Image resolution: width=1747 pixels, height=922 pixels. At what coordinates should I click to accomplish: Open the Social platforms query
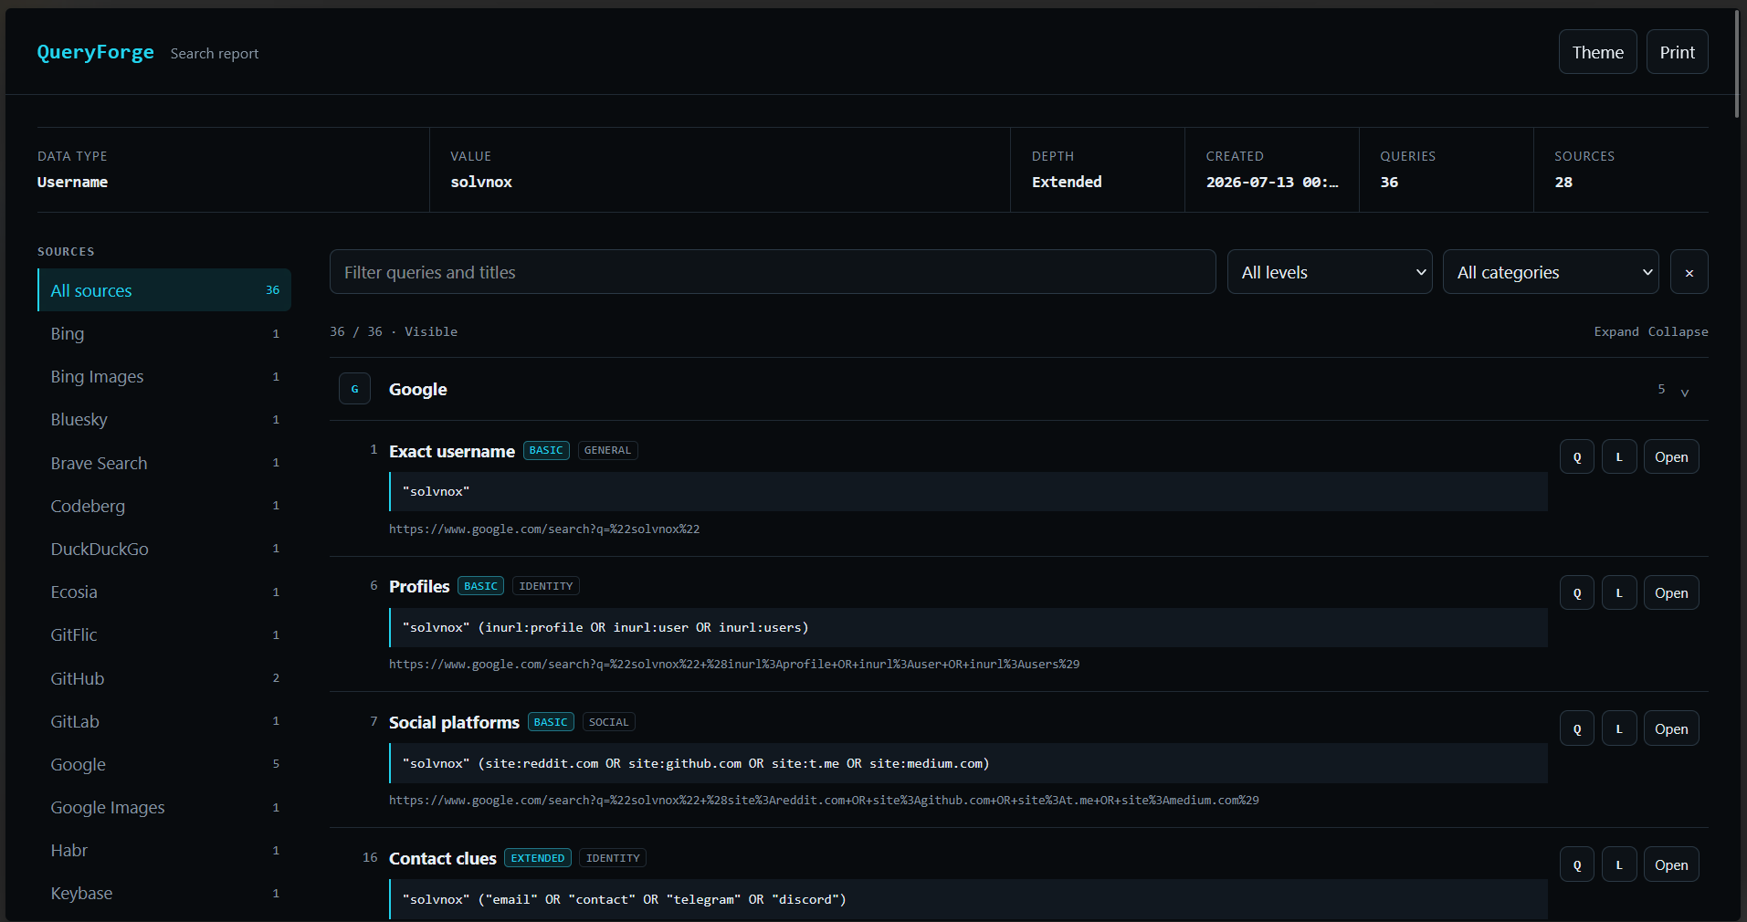pos(1671,729)
